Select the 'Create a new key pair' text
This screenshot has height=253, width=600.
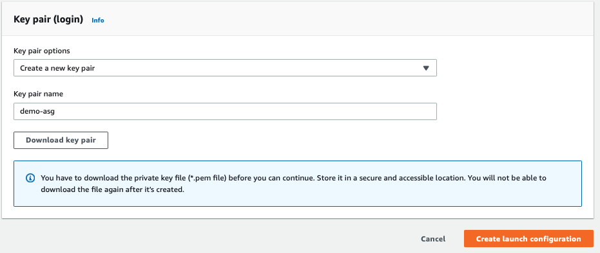(57, 68)
